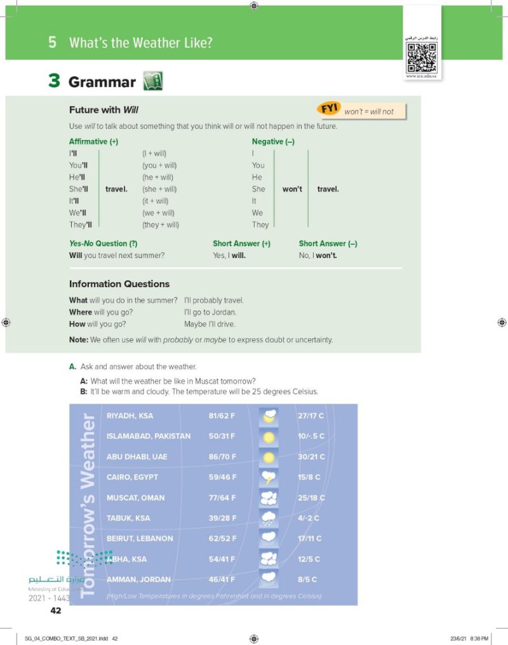This screenshot has height=645, width=508.
Task: Click the "Yes-No Question (?)" header
Action: coord(103,243)
